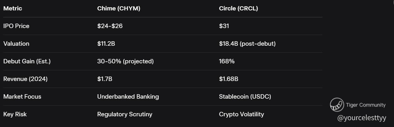Click the $18.4B (post-debut) valuation cell
Screen dimensions: 394x127
pos(247,44)
